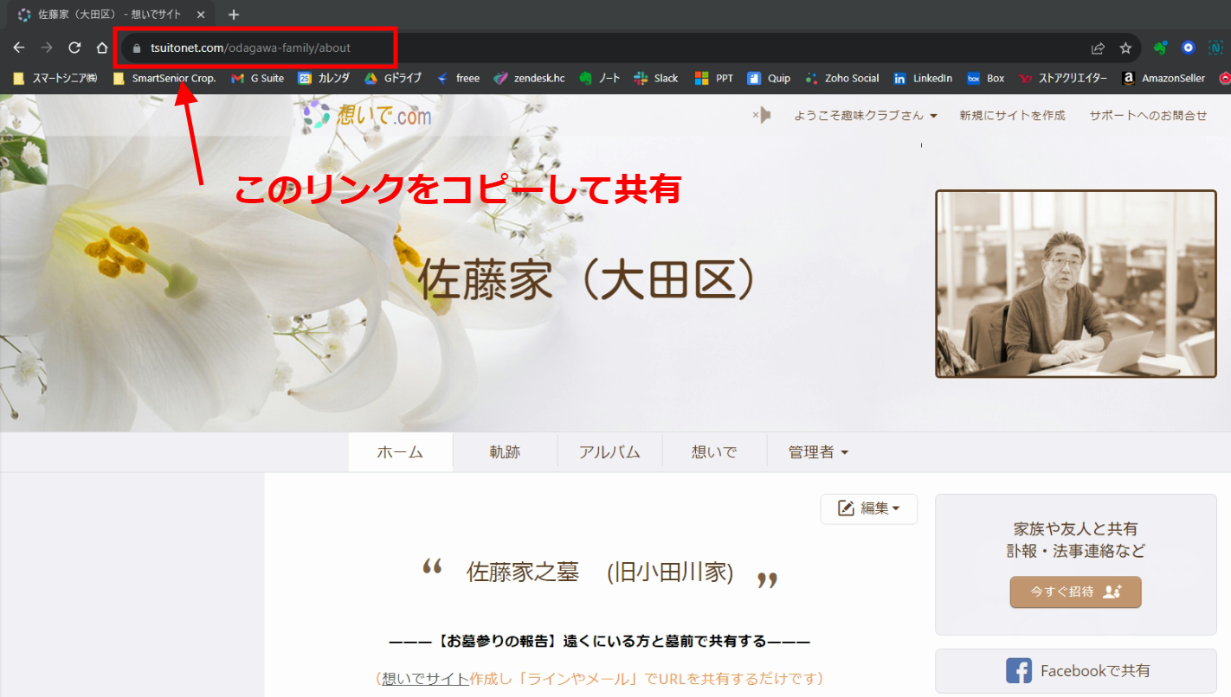Switch to ホーム tab
This screenshot has height=697, width=1231.
pyautogui.click(x=400, y=452)
